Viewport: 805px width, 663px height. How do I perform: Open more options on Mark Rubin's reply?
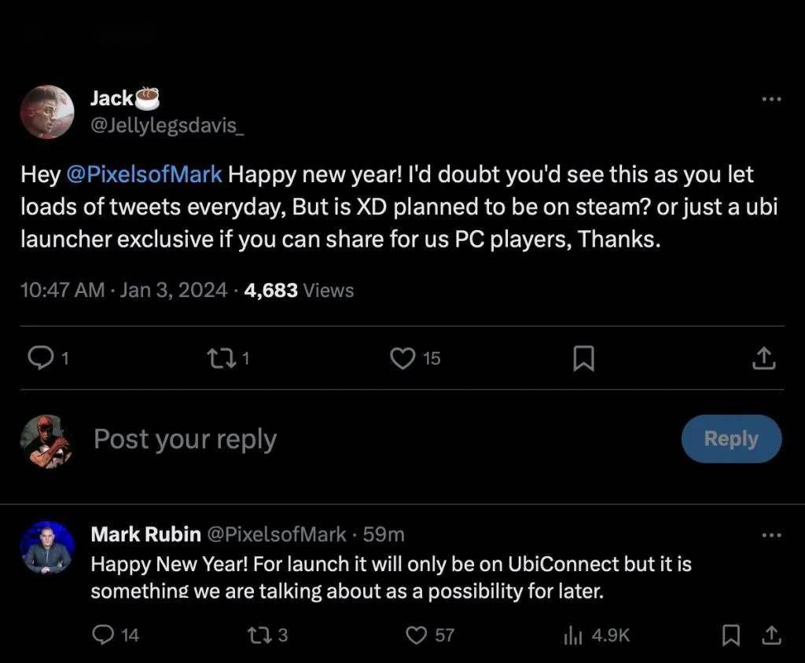771,535
